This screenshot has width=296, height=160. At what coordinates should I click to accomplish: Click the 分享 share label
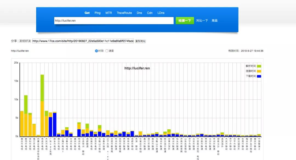pyautogui.click(x=14, y=41)
